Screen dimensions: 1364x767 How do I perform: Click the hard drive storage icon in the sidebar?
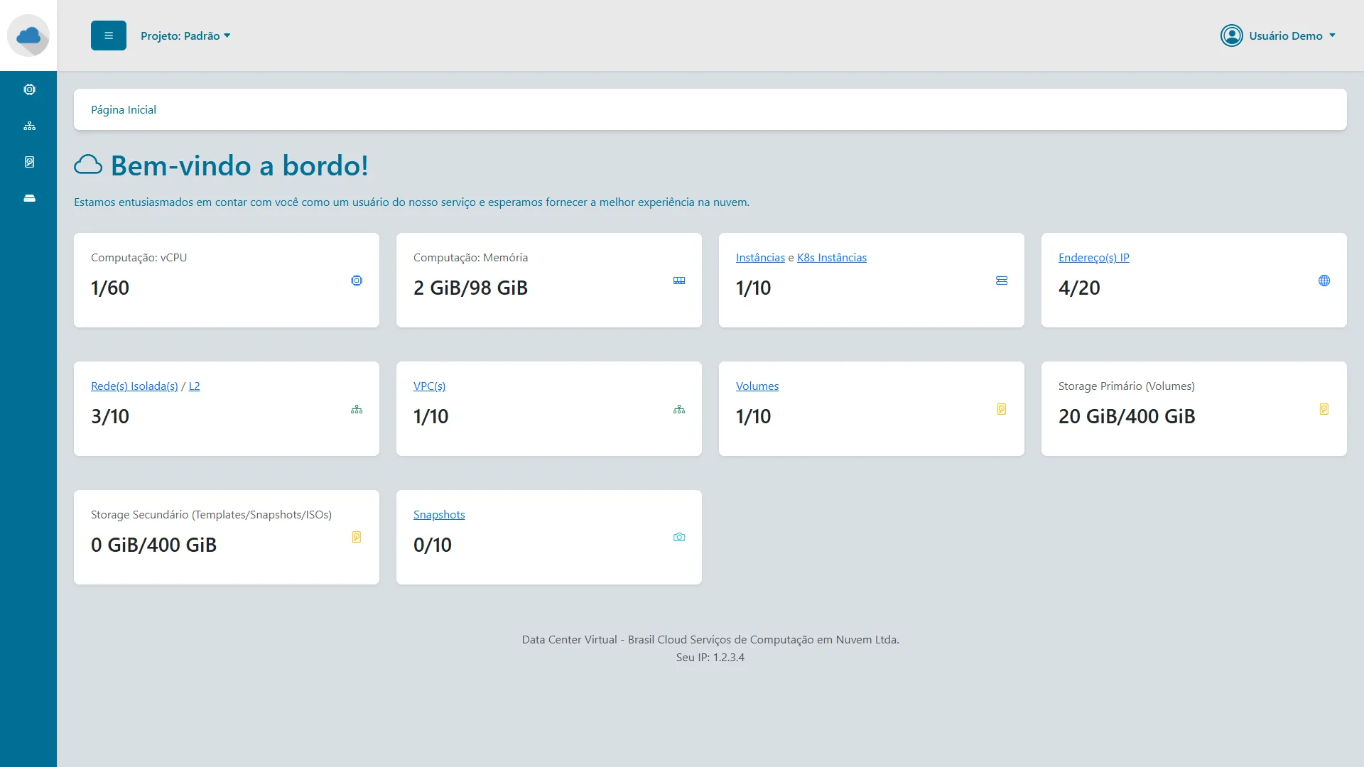coord(28,161)
